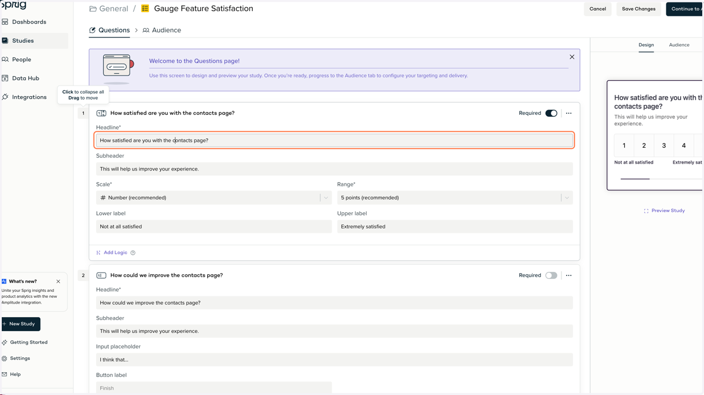Image resolution: width=704 pixels, height=395 pixels.
Task: Click the General breadcrumb link
Action: tap(113, 9)
